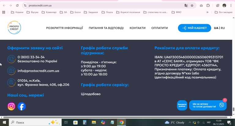Open 'ВА' bookmarks folder
235x126 pixels.
click(x=63, y=12)
